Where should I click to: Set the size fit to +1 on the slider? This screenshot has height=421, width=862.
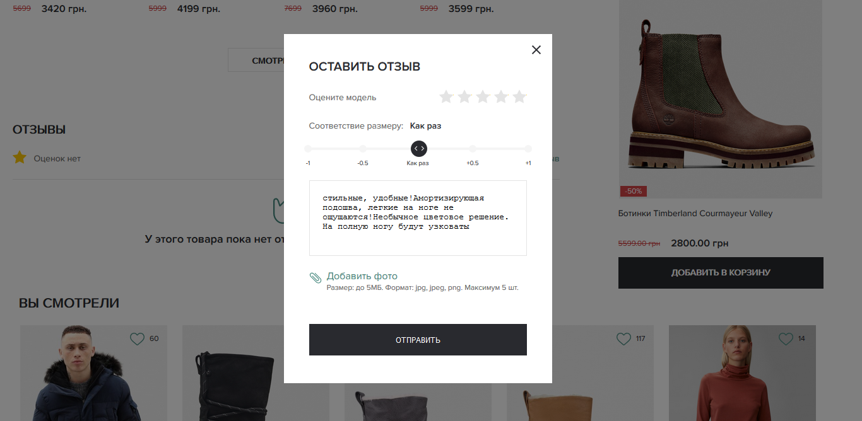[x=528, y=149]
